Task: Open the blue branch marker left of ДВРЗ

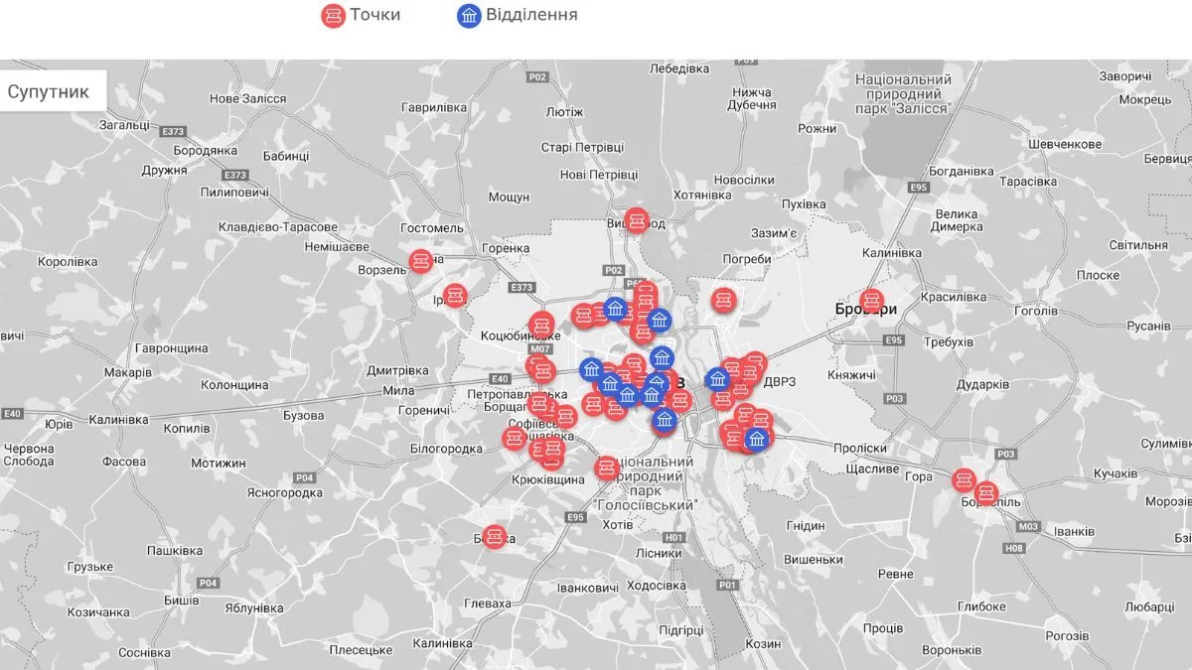Action: tap(717, 379)
